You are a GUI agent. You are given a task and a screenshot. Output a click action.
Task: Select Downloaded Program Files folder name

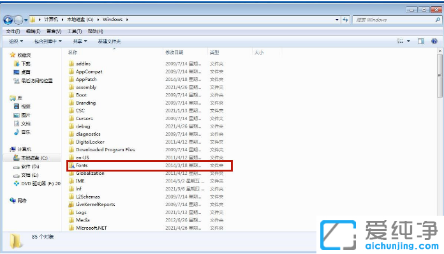[105, 149]
